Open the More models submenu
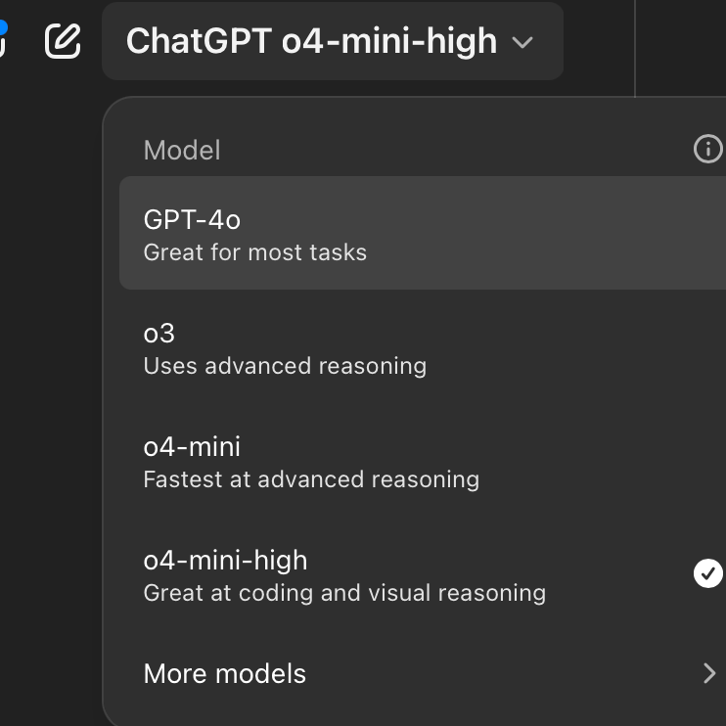The width and height of the screenshot is (726, 726). click(x=423, y=673)
